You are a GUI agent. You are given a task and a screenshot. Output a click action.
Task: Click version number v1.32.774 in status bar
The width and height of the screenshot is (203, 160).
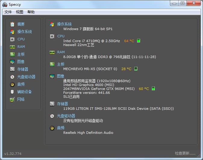point(13,154)
